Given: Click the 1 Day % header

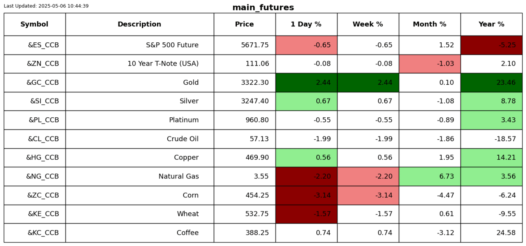Looking at the screenshot, I should click(x=306, y=24).
